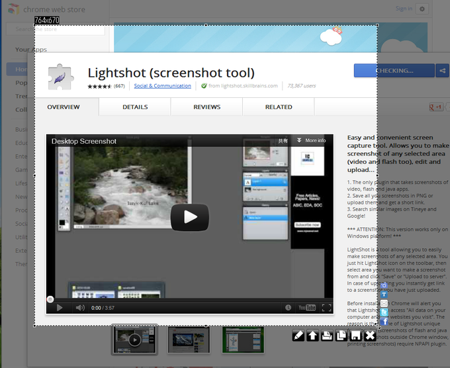Viewport: 450px width, 368px height.
Task: Click the 73,367 users text
Action: [x=301, y=86]
